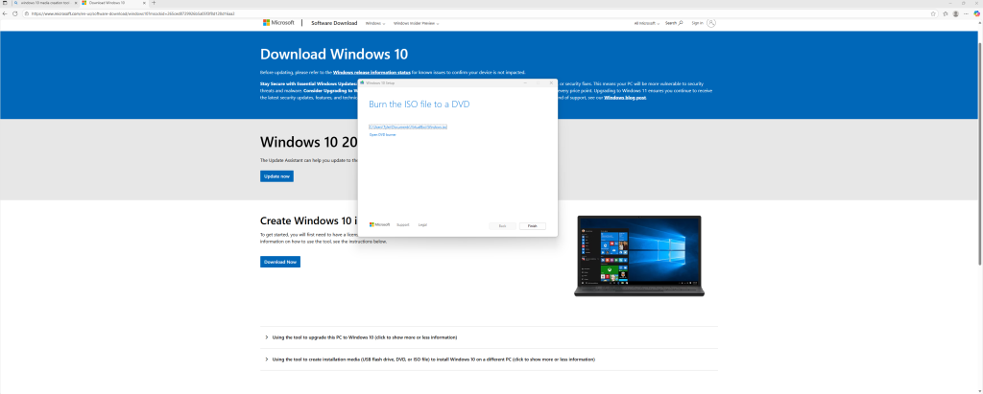Open the Edge Copilot icon
The width and height of the screenshot is (983, 394).
pos(975,13)
